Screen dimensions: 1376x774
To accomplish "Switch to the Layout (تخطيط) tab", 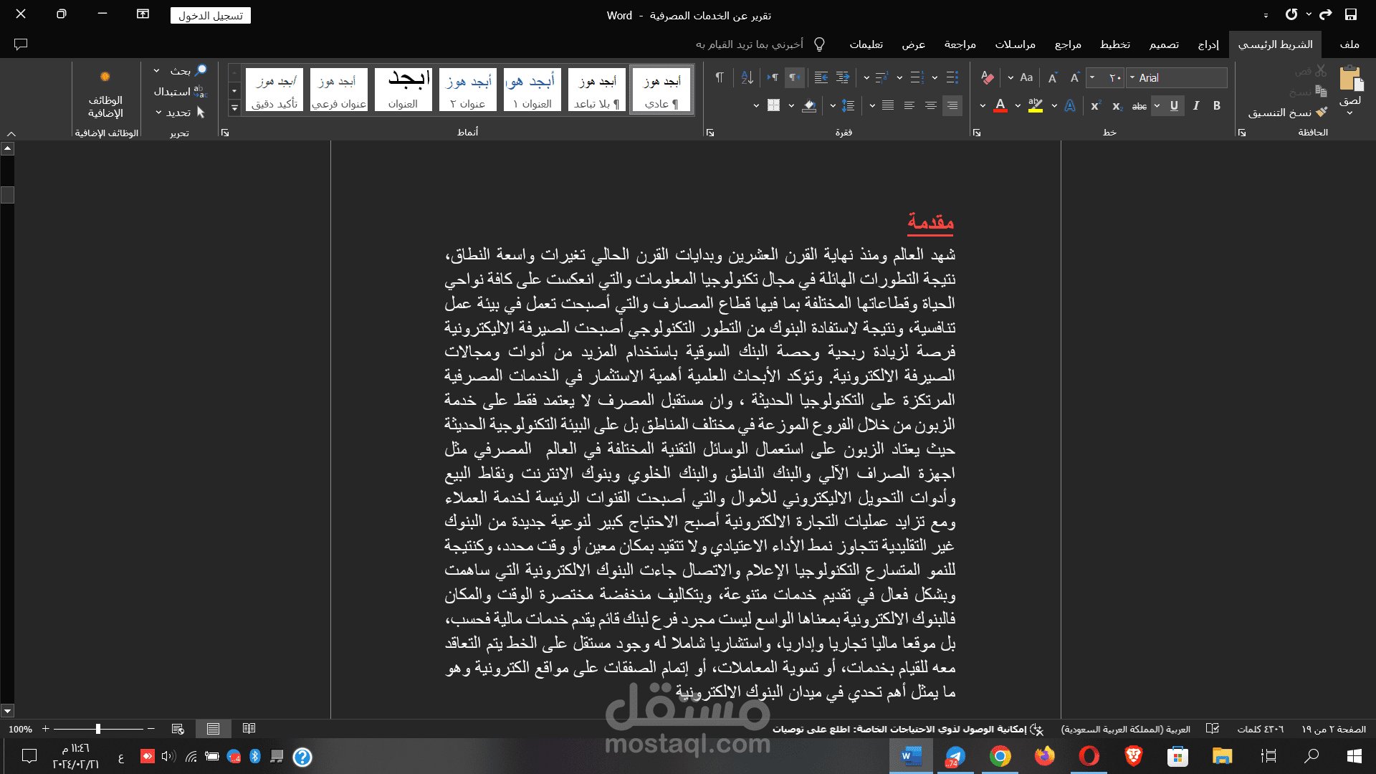I will 1115,44.
